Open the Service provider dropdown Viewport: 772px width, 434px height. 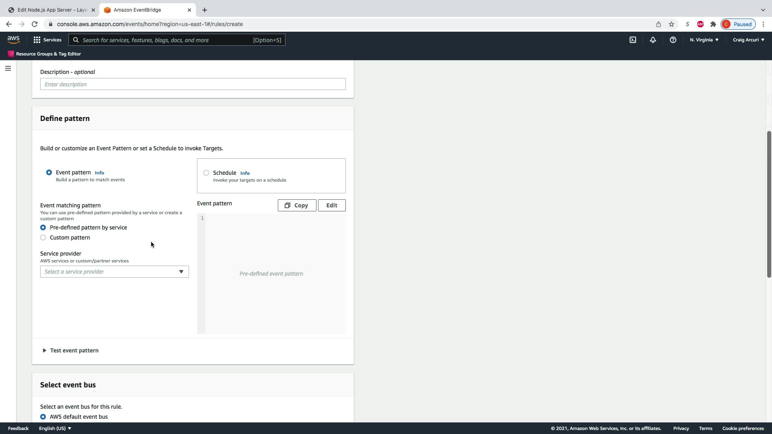[114, 272]
